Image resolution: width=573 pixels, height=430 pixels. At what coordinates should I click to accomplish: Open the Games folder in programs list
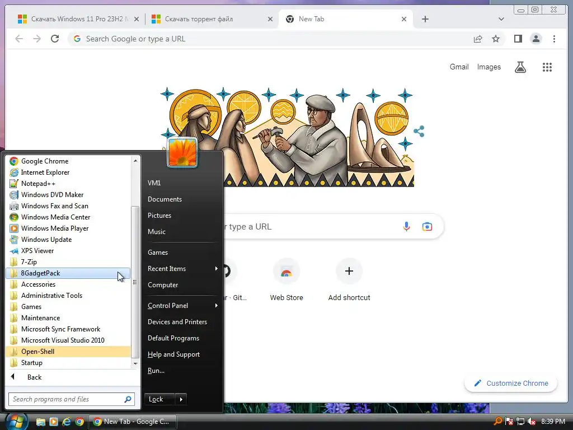coord(68,307)
